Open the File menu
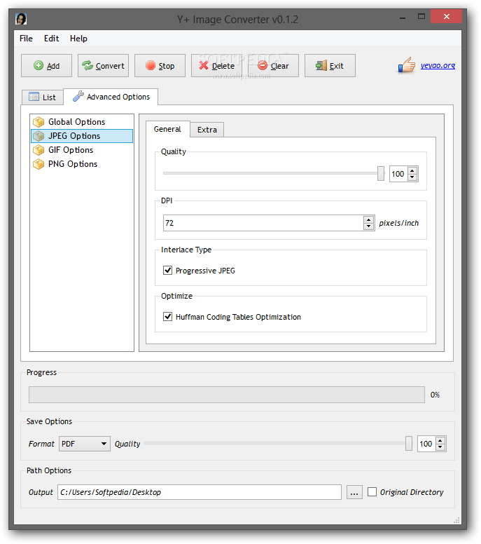This screenshot has height=544, width=481. click(26, 39)
